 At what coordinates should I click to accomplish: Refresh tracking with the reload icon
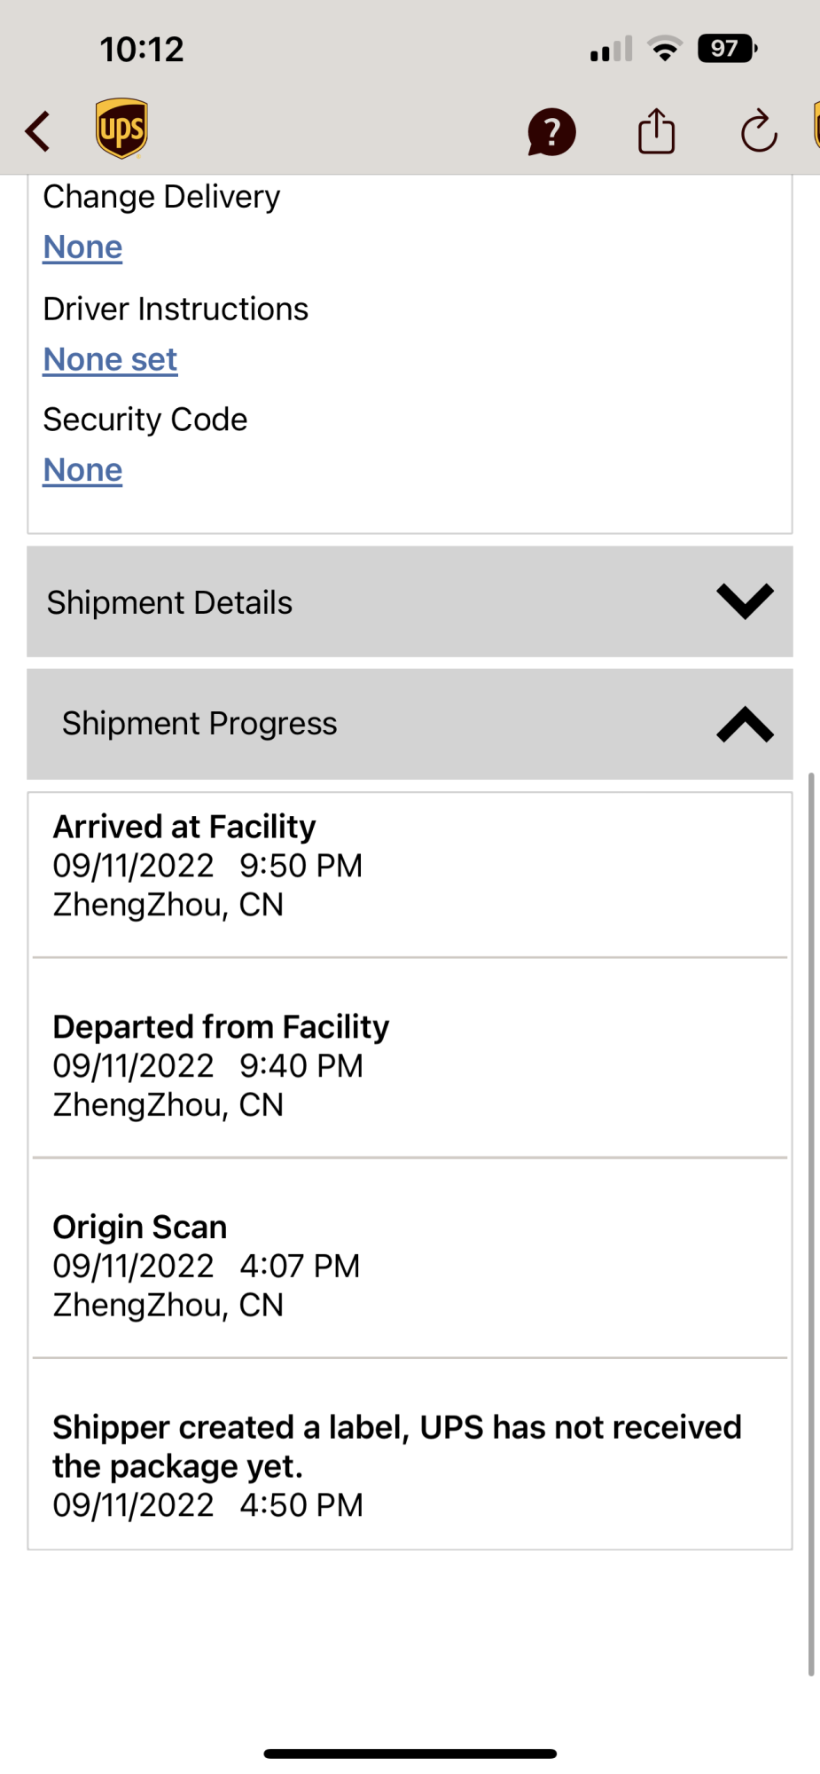pos(759,131)
